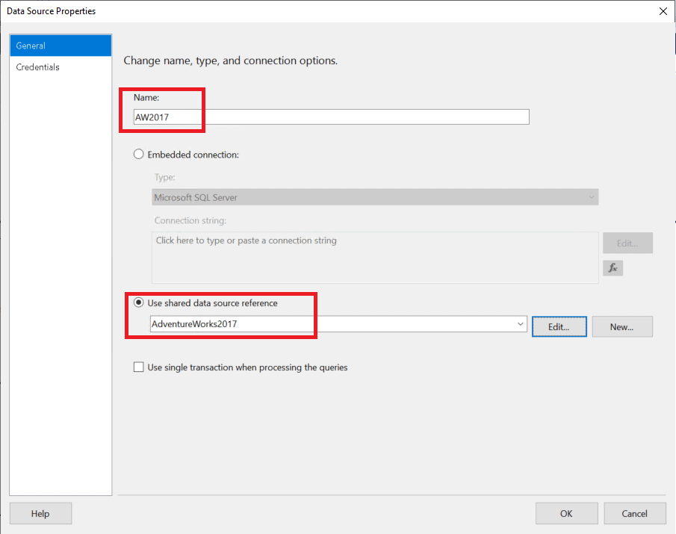Cancel the data source changes

tap(635, 513)
